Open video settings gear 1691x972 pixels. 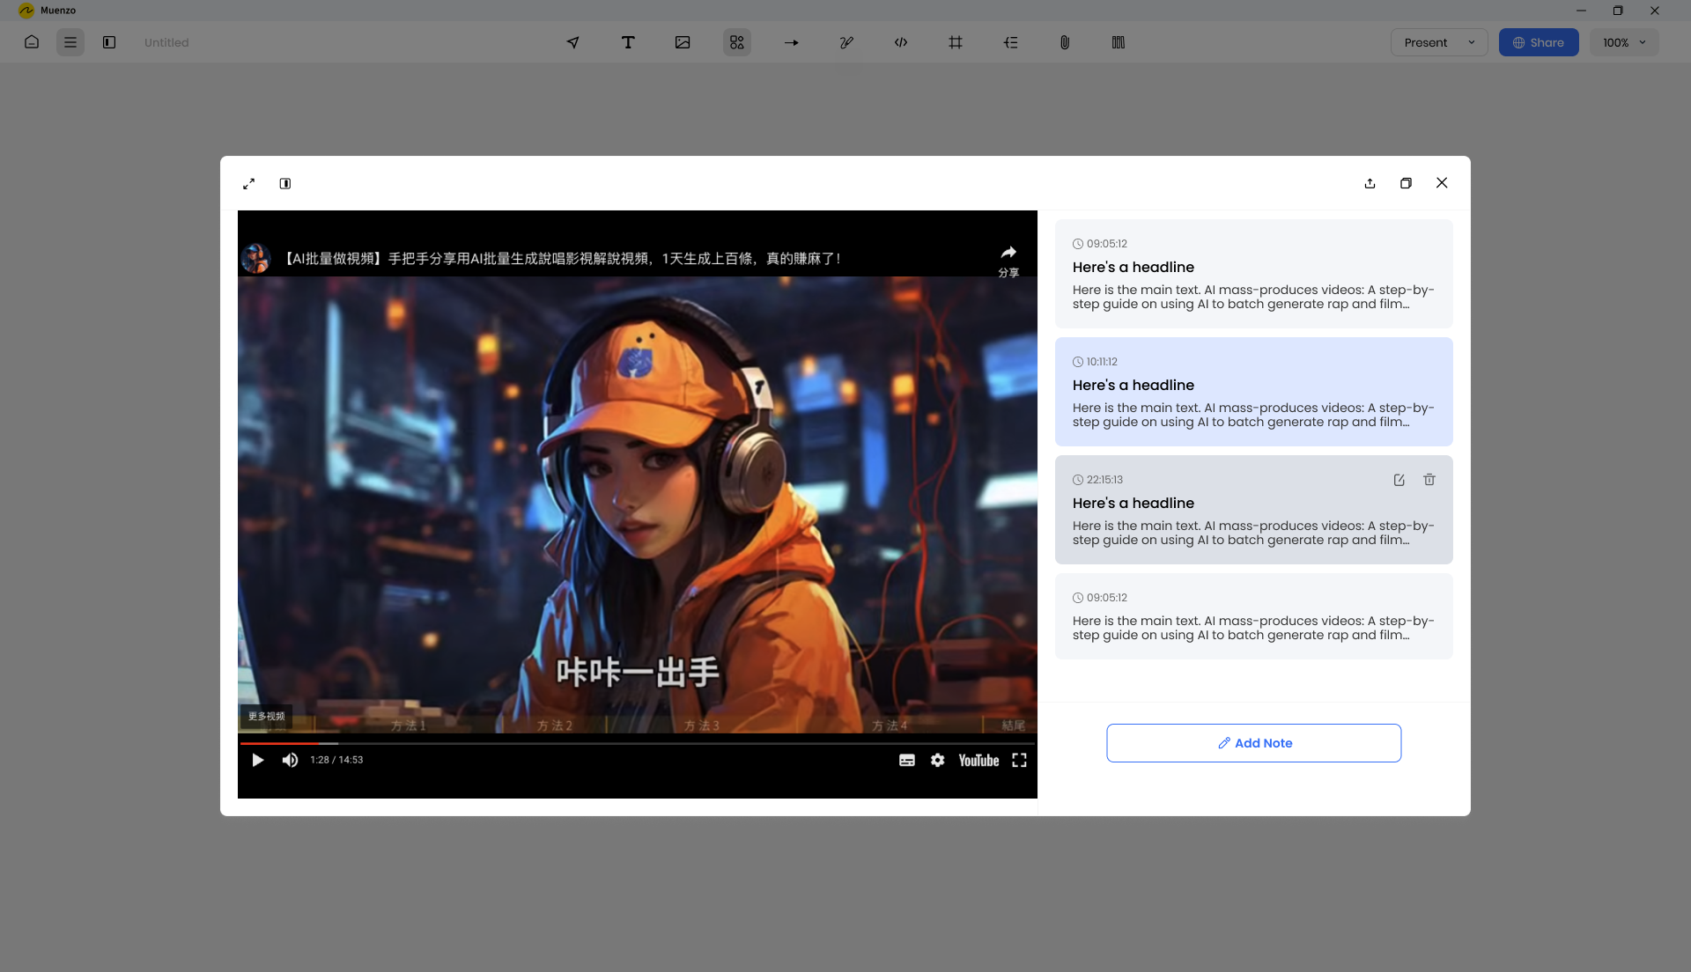938,760
